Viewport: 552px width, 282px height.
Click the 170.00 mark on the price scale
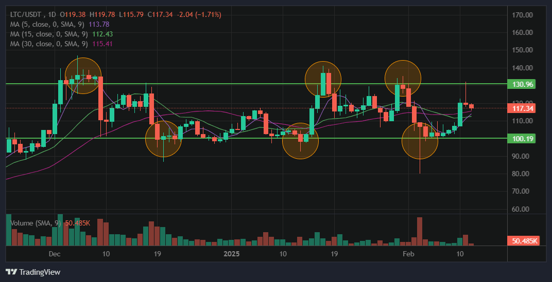pyautogui.click(x=522, y=15)
